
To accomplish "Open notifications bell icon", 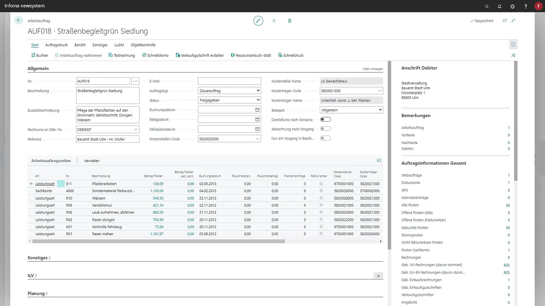I will [500, 6].
